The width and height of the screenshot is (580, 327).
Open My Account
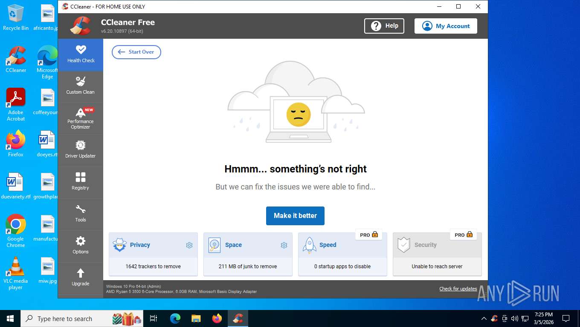click(446, 26)
